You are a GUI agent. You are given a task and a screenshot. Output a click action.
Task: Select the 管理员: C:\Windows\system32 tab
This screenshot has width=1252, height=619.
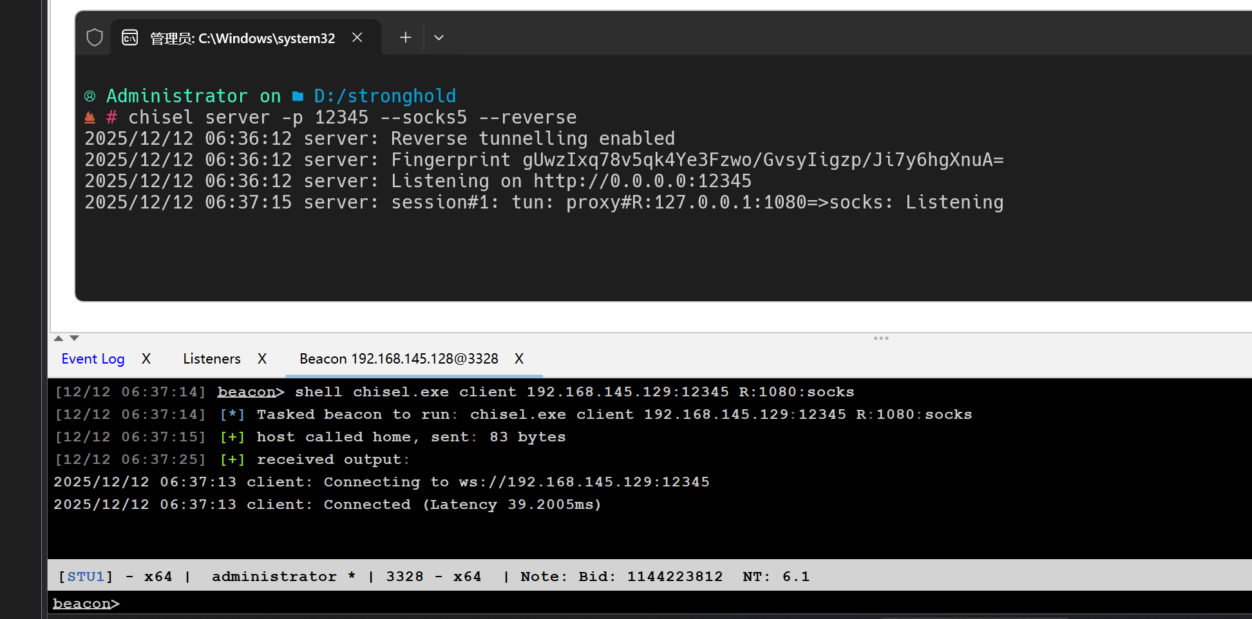pos(246,38)
